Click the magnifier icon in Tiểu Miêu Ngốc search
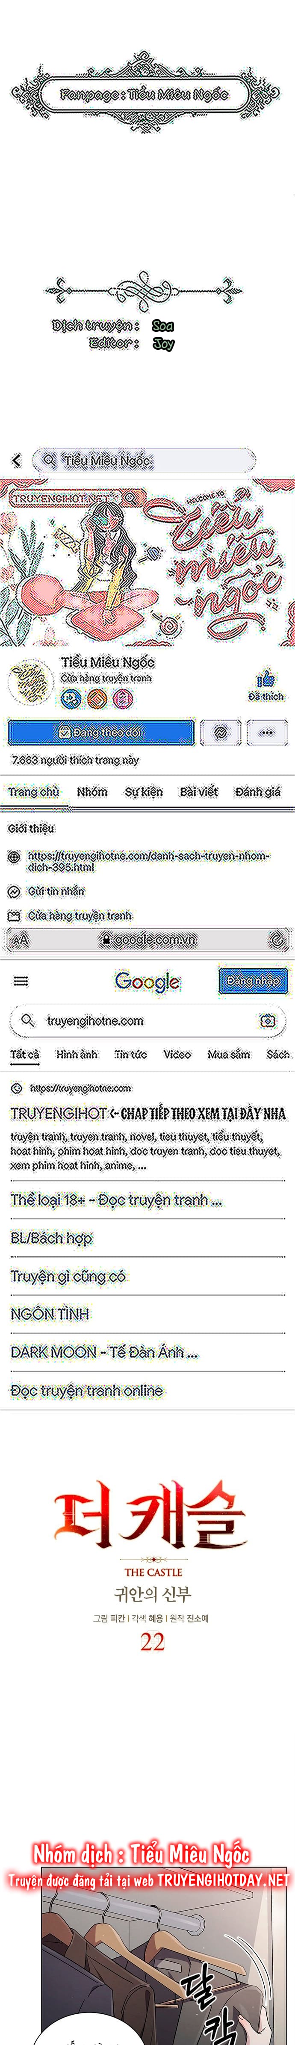295x2045 pixels. [49, 460]
